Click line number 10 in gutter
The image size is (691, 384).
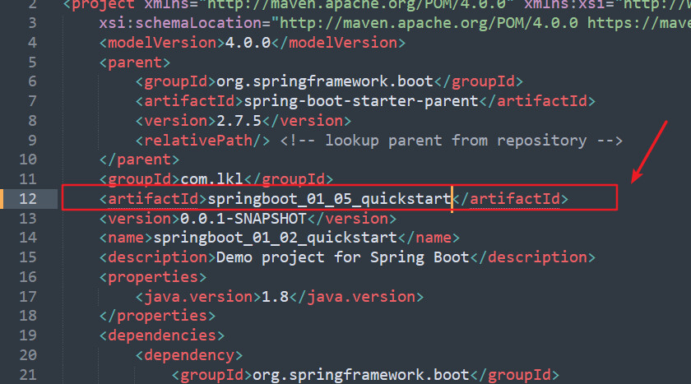tap(28, 160)
